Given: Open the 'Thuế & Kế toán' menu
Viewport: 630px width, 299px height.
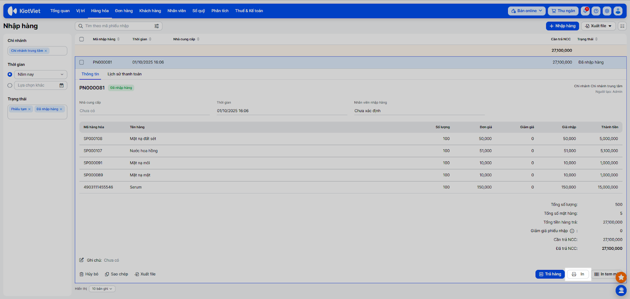Looking at the screenshot, I should [x=249, y=11].
